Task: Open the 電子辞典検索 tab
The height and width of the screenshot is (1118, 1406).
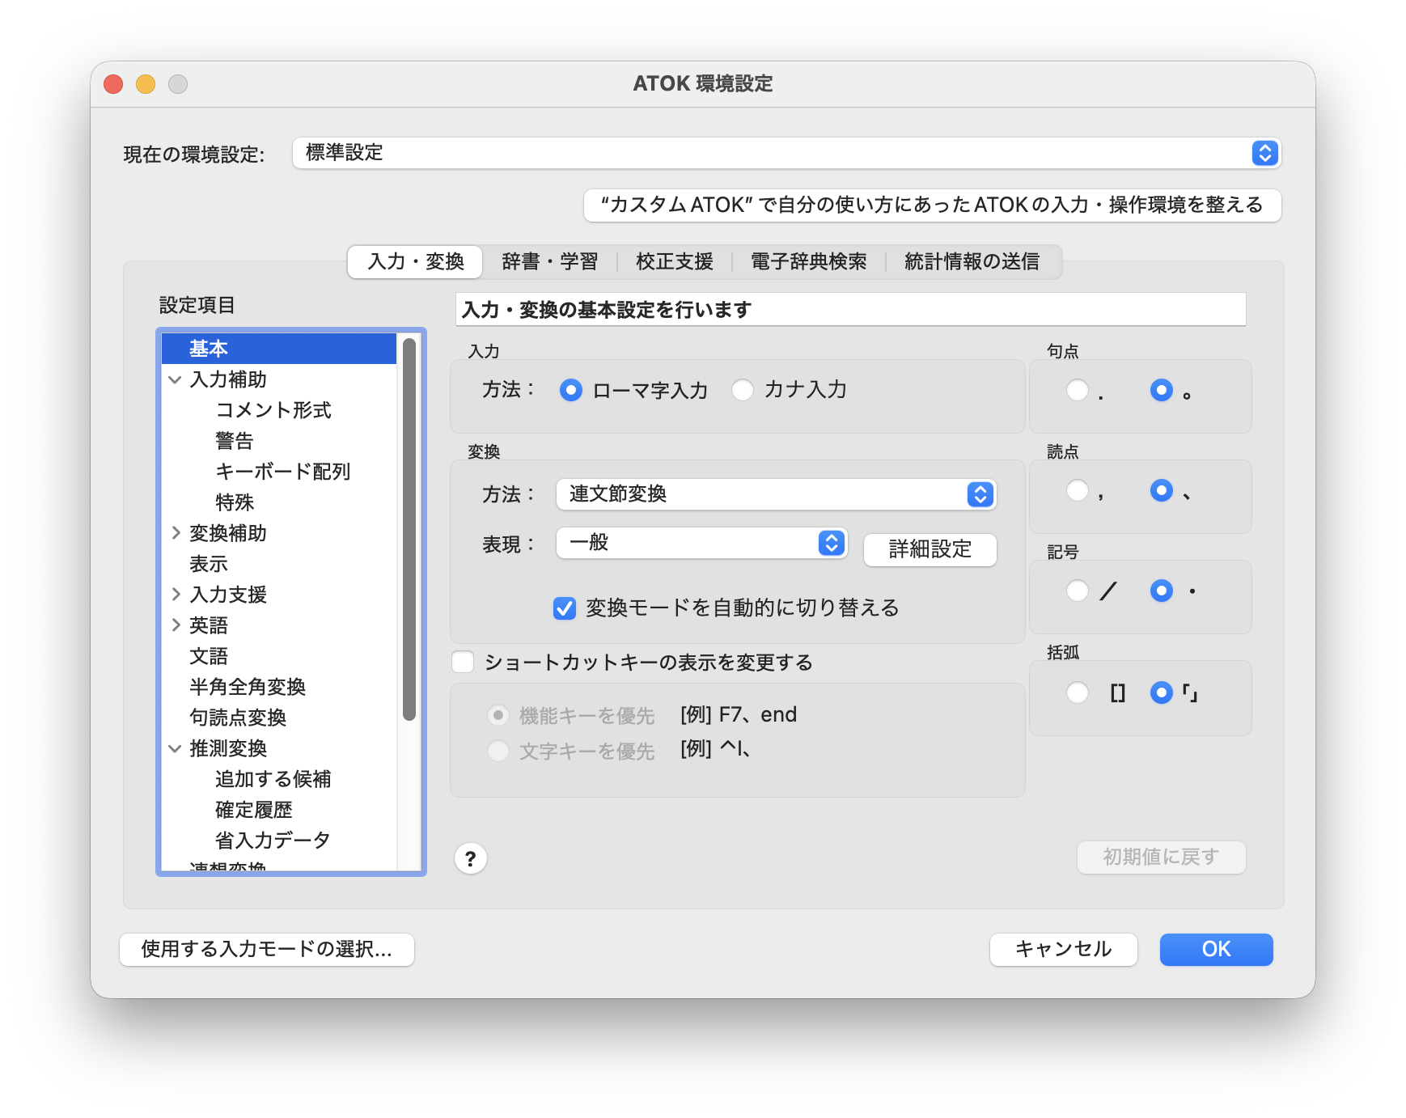Action: (x=808, y=262)
